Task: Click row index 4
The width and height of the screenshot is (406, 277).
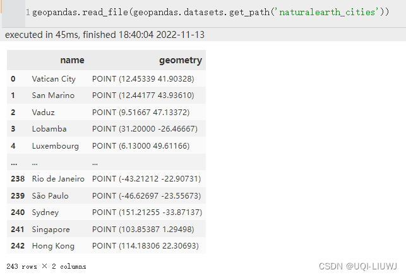Action: coord(13,145)
